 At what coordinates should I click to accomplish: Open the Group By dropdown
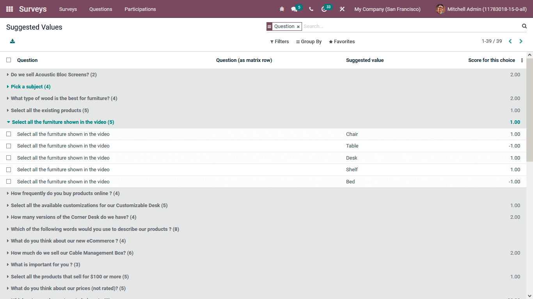(309, 42)
